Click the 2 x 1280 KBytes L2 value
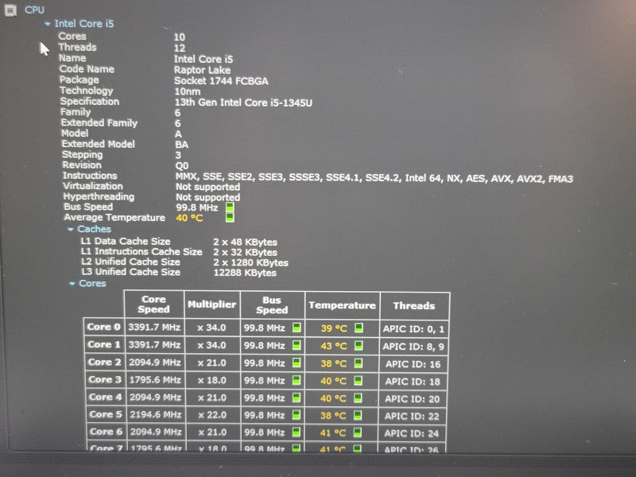Image resolution: width=636 pixels, height=477 pixels. tap(250, 262)
